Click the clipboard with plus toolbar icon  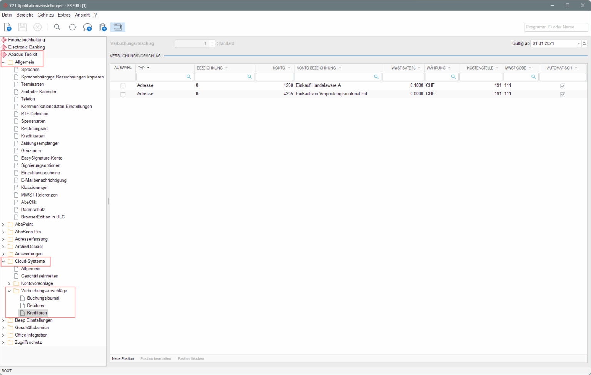102,27
